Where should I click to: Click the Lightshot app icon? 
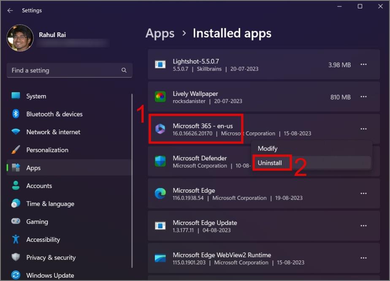point(160,64)
